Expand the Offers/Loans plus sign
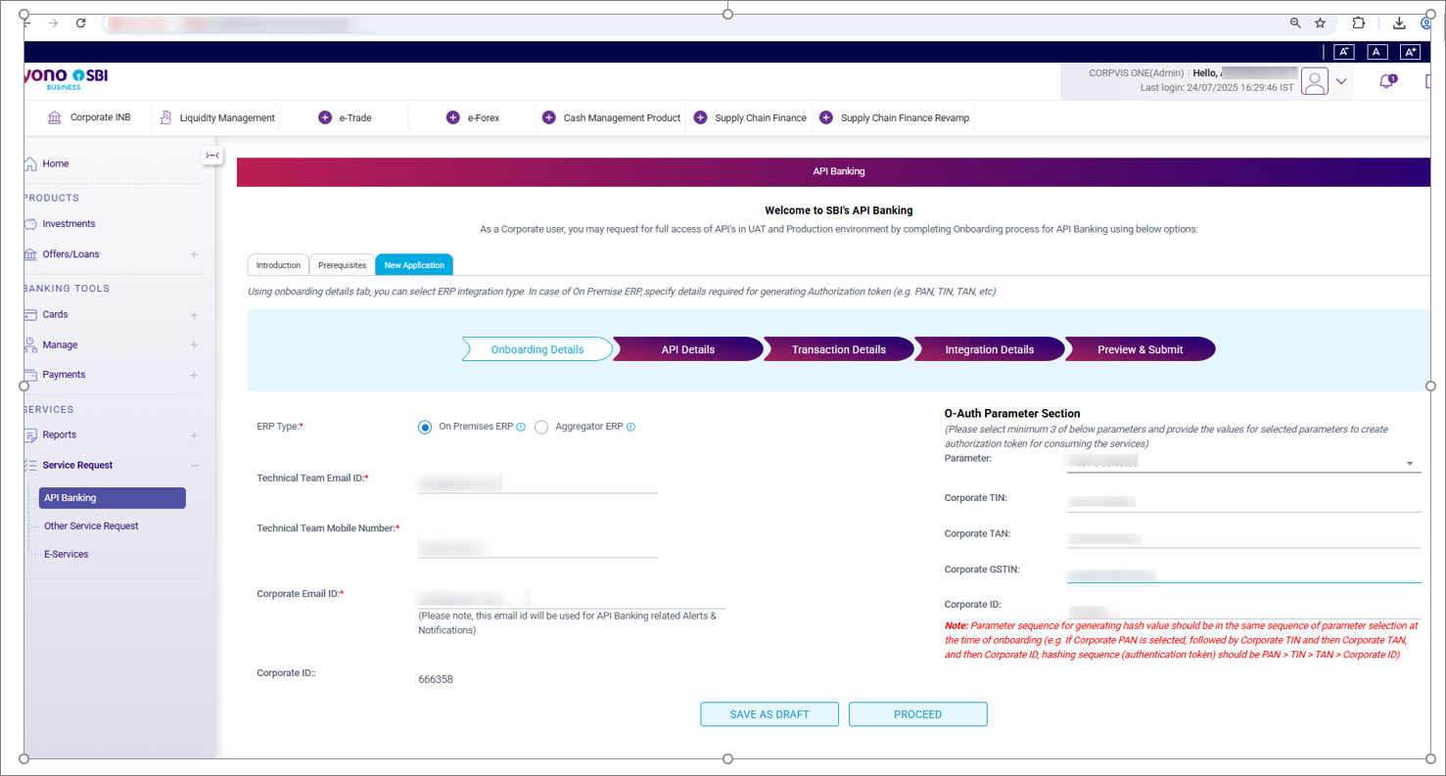This screenshot has width=1446, height=776. 194,254
